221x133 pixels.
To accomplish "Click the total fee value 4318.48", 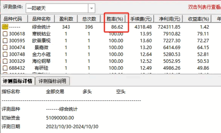I will pos(143,27).
